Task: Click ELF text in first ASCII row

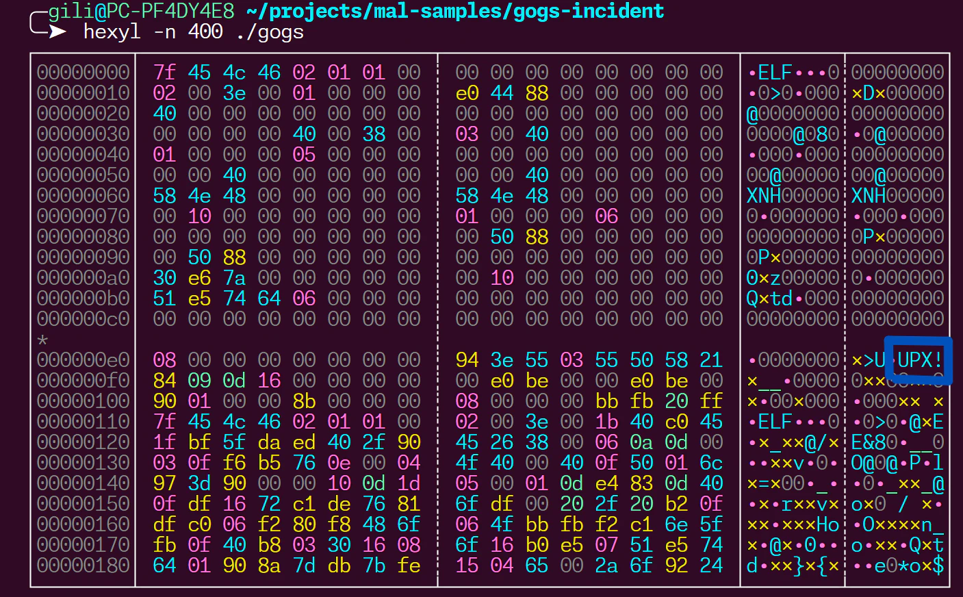Action: (x=775, y=73)
